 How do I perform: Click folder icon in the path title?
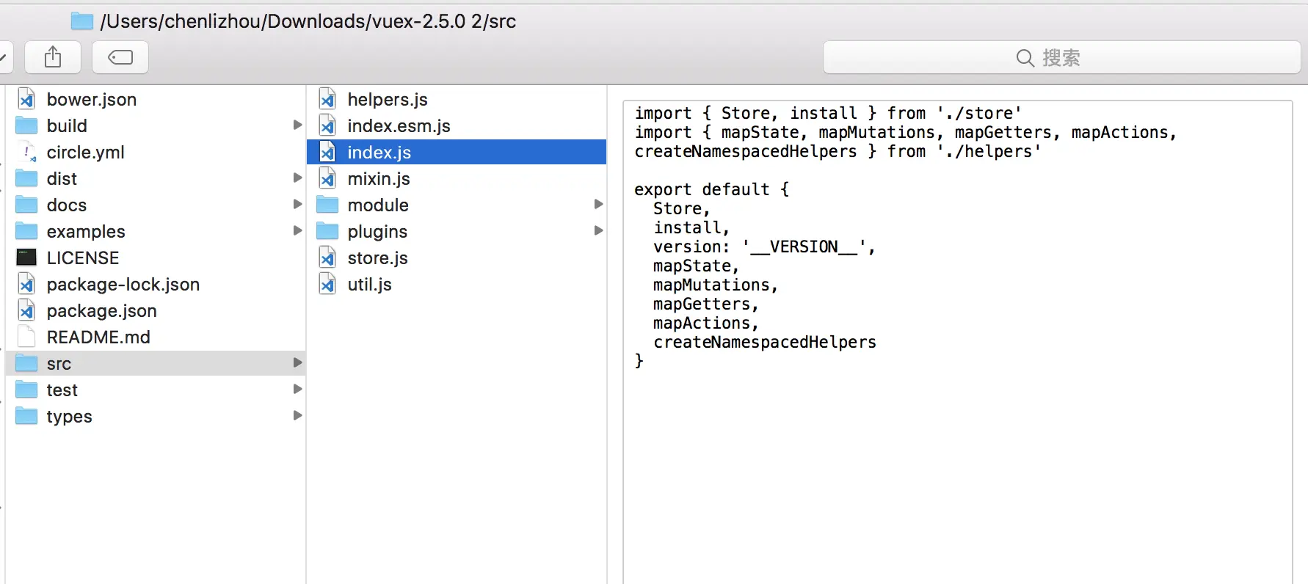click(82, 21)
